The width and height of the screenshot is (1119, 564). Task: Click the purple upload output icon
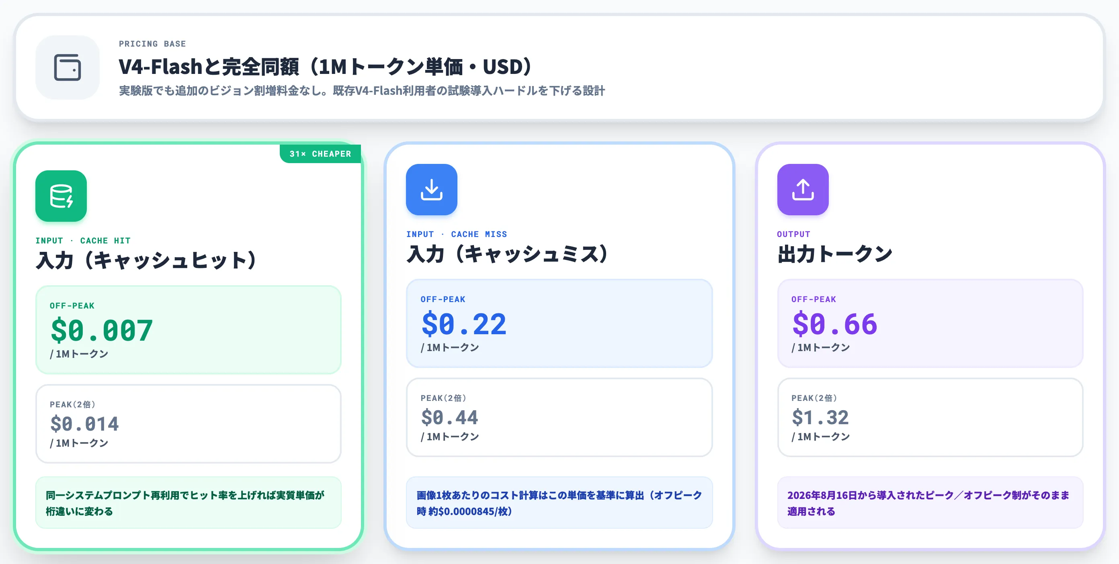click(803, 189)
